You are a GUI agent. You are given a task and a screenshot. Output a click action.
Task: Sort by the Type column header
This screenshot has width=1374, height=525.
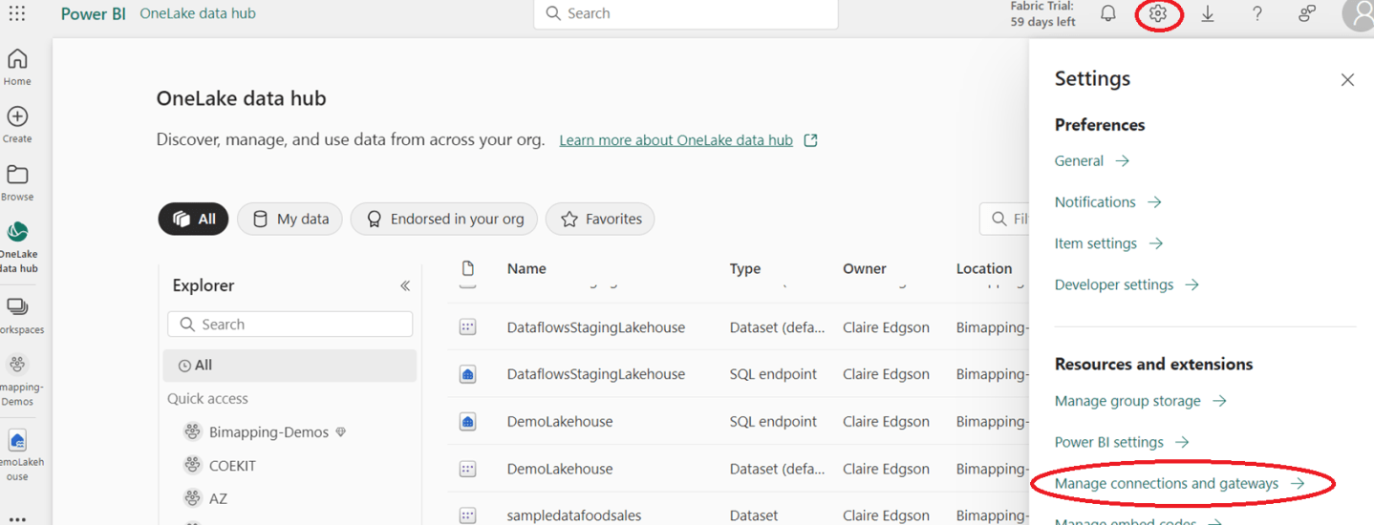point(745,269)
